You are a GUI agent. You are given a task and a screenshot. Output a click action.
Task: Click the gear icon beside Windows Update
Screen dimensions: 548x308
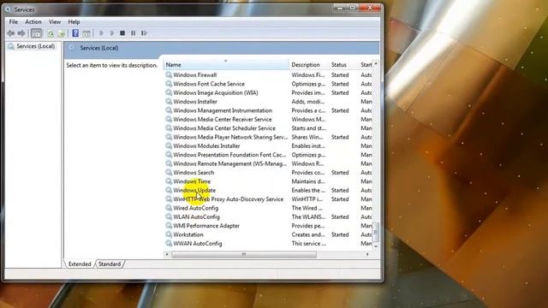(169, 190)
